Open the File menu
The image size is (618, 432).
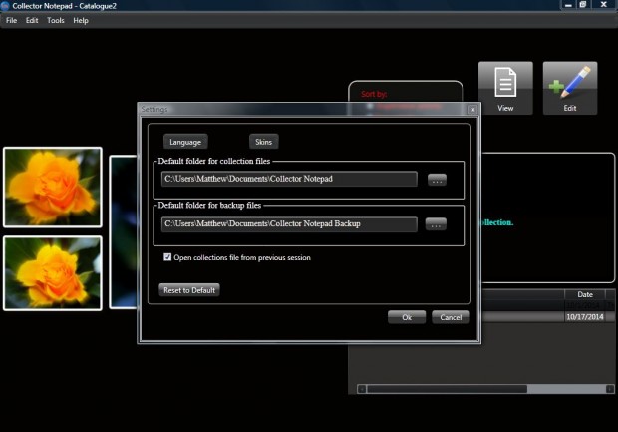click(x=12, y=20)
